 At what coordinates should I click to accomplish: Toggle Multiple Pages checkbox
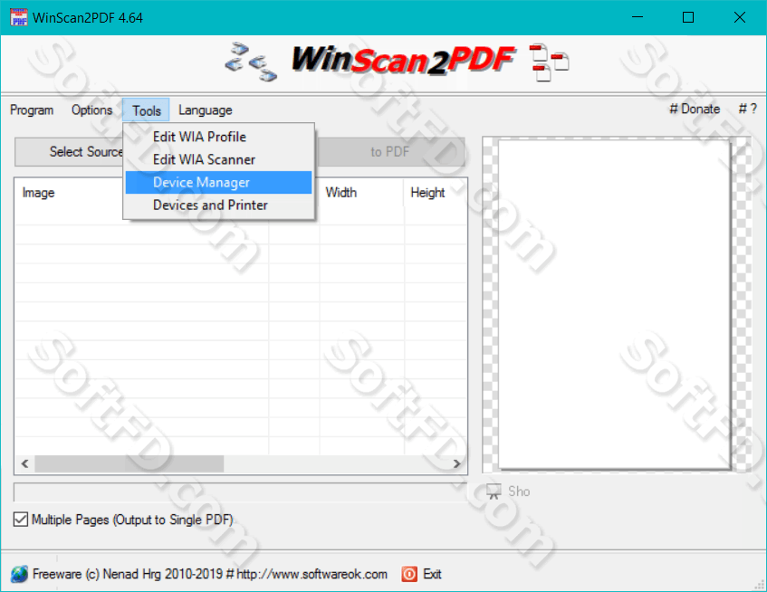pyautogui.click(x=21, y=520)
